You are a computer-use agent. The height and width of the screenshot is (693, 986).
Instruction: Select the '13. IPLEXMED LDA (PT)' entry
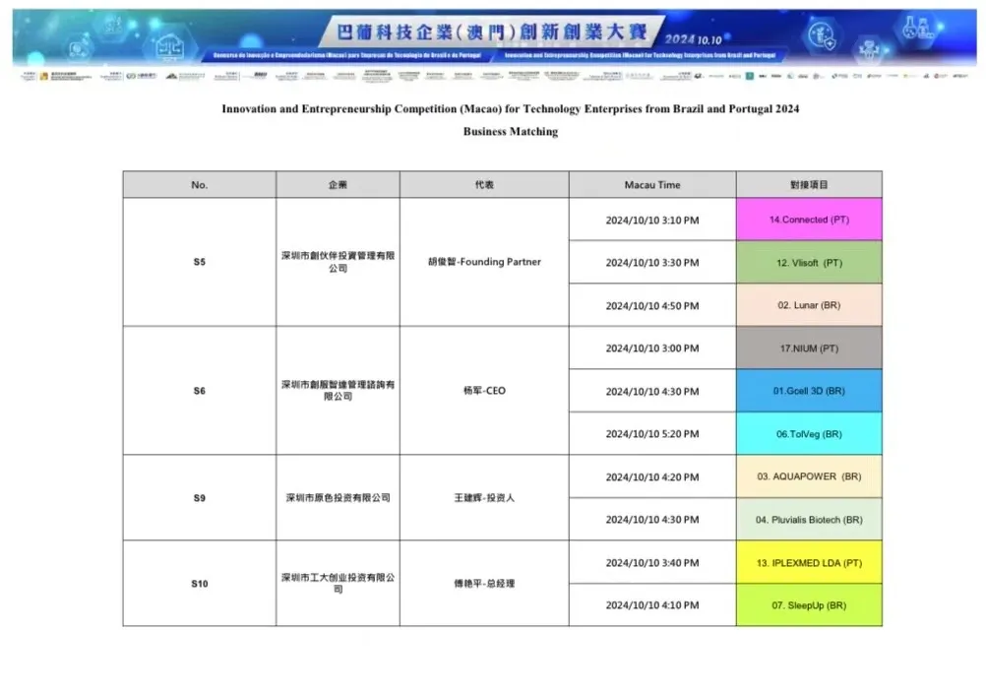pyautogui.click(x=809, y=563)
